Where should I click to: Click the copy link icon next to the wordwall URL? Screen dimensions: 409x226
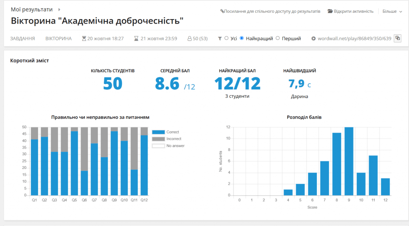tap(397, 38)
